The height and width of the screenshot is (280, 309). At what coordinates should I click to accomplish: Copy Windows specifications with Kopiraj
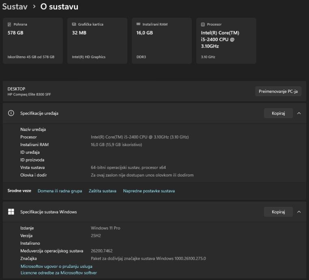pyautogui.click(x=278, y=212)
